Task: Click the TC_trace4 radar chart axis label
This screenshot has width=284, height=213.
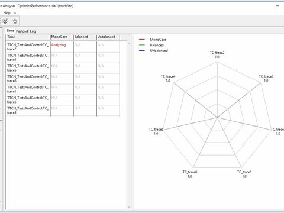Action: pyautogui.click(x=168, y=78)
